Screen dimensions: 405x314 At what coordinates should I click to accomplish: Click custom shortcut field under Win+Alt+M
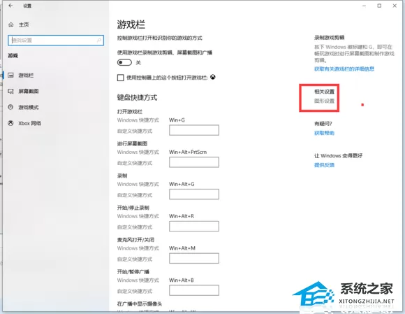click(194, 258)
